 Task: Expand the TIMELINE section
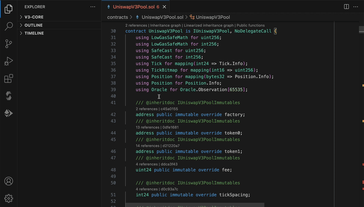tap(34, 33)
